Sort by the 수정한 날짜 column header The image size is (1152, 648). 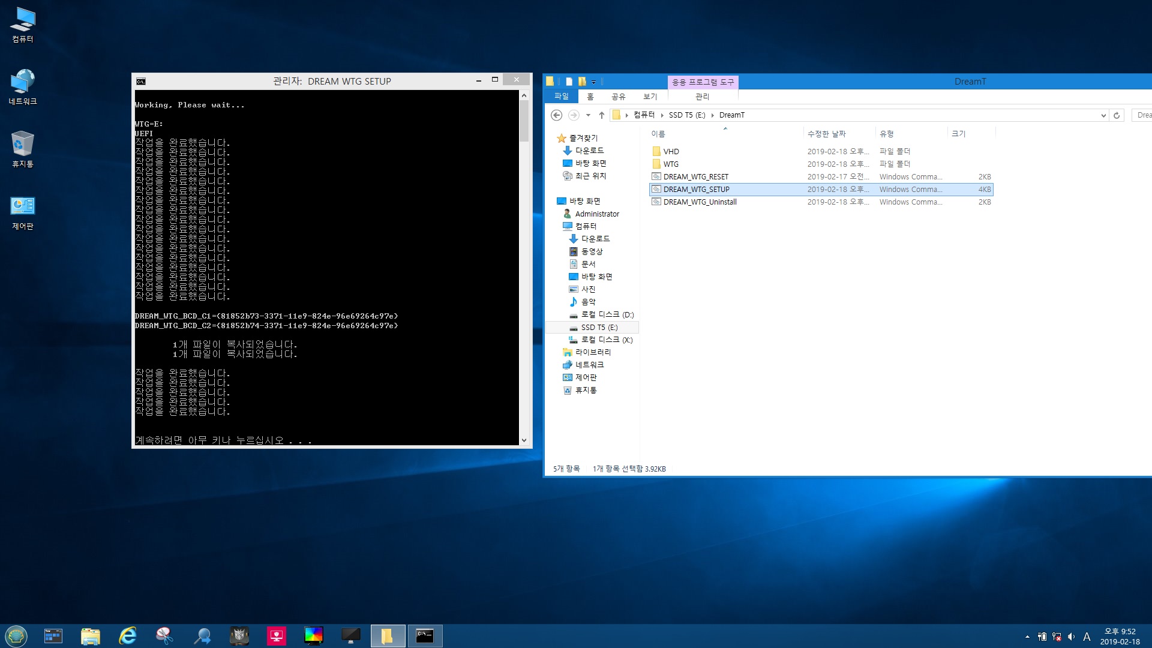pos(839,134)
